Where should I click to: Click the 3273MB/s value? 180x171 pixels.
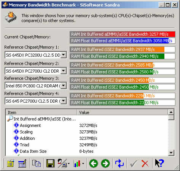click(88, 132)
